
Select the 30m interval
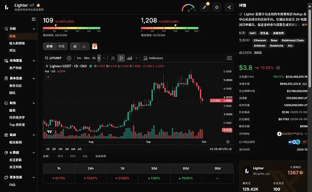(86, 58)
